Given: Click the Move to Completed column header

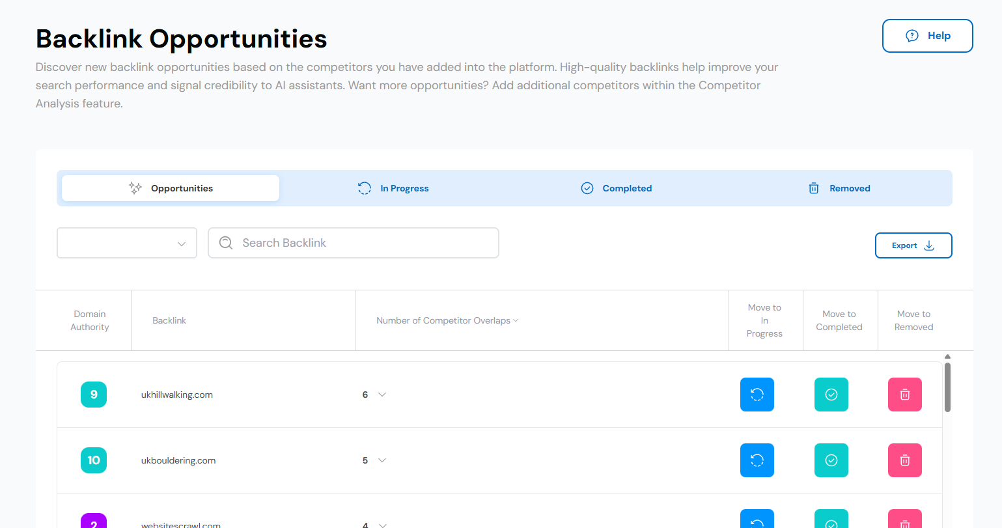Looking at the screenshot, I should [x=839, y=320].
